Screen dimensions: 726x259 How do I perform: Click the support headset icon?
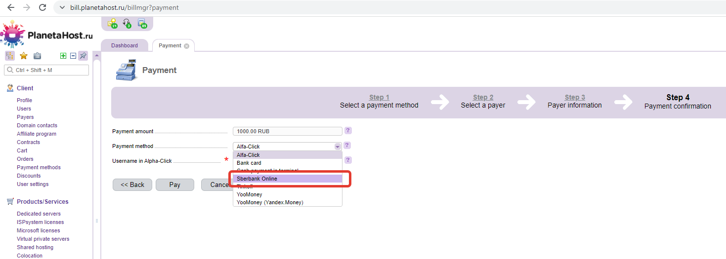click(127, 23)
